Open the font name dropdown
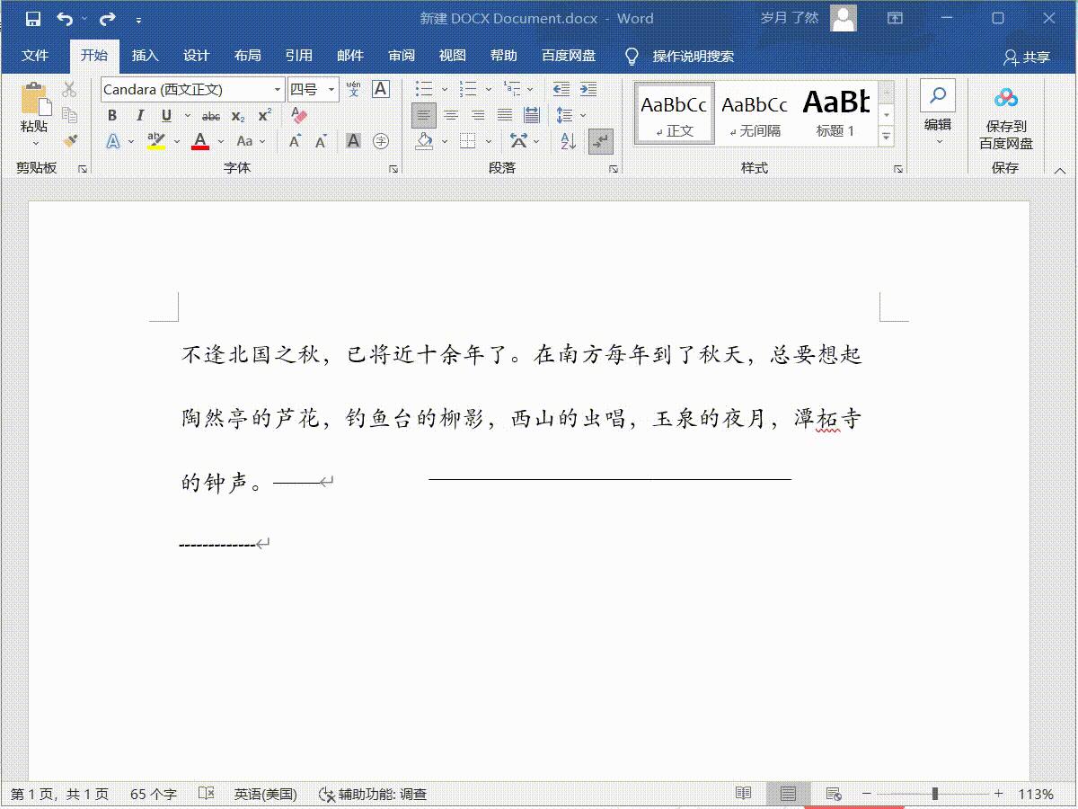This screenshot has height=809, width=1078. tap(277, 89)
